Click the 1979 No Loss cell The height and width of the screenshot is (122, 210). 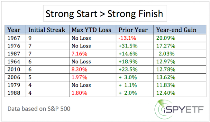pyautogui.click(x=81, y=85)
